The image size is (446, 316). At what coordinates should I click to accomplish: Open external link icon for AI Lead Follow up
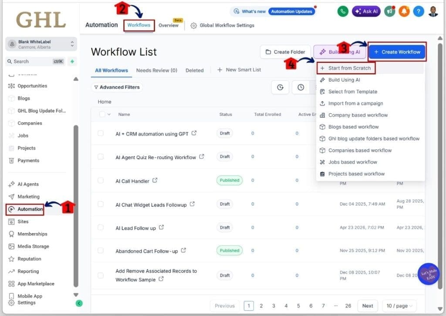161,227
